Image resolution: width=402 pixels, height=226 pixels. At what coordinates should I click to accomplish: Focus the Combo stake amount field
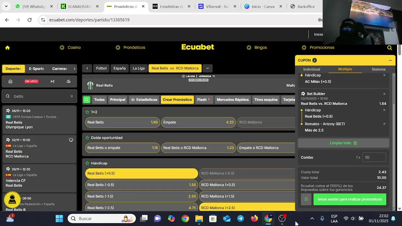pyautogui.click(x=374, y=158)
